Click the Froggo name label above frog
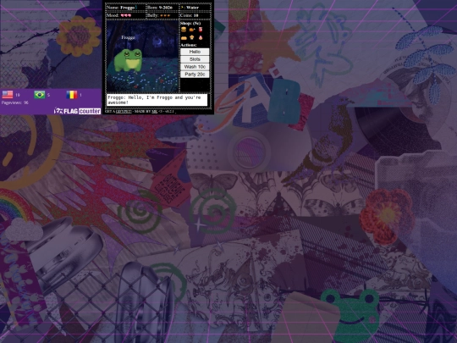This screenshot has width=457, height=343. click(x=129, y=37)
